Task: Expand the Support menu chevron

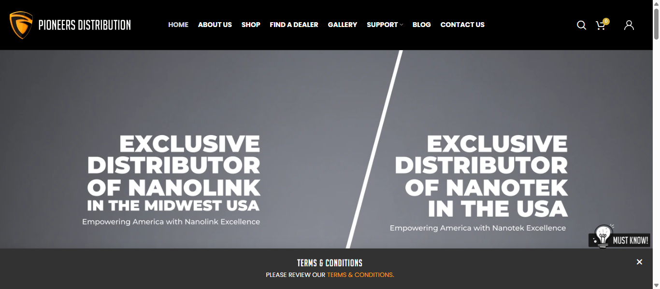Action: click(402, 25)
